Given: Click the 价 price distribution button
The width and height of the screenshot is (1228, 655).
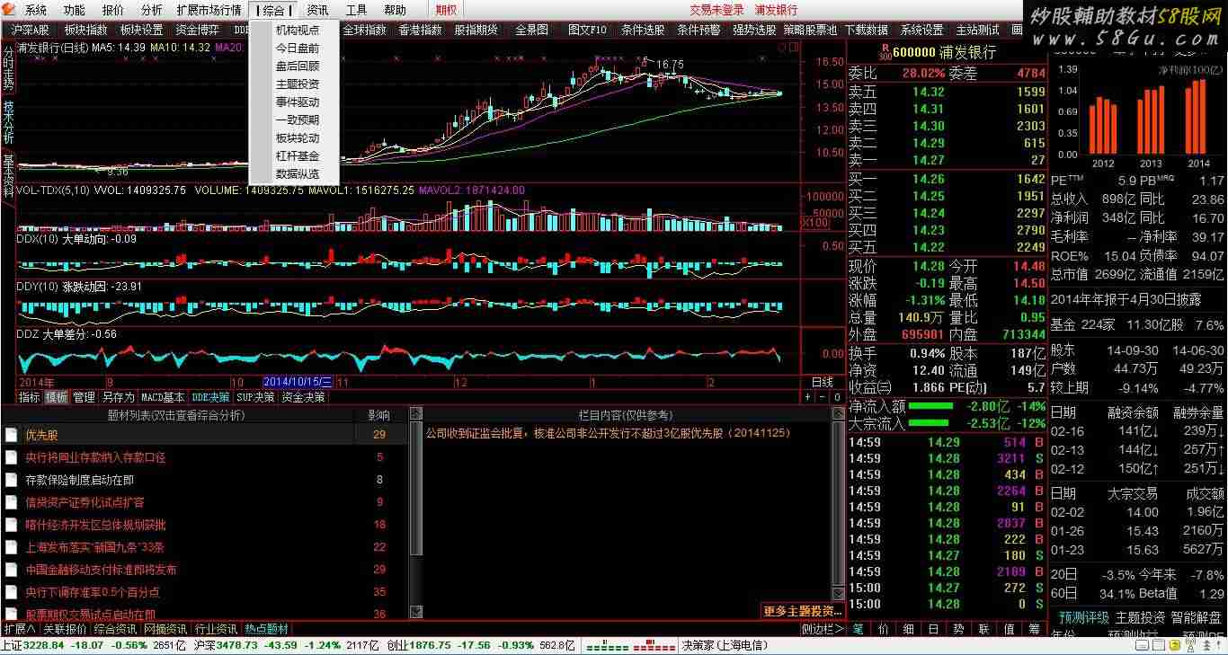Looking at the screenshot, I should click(884, 629).
